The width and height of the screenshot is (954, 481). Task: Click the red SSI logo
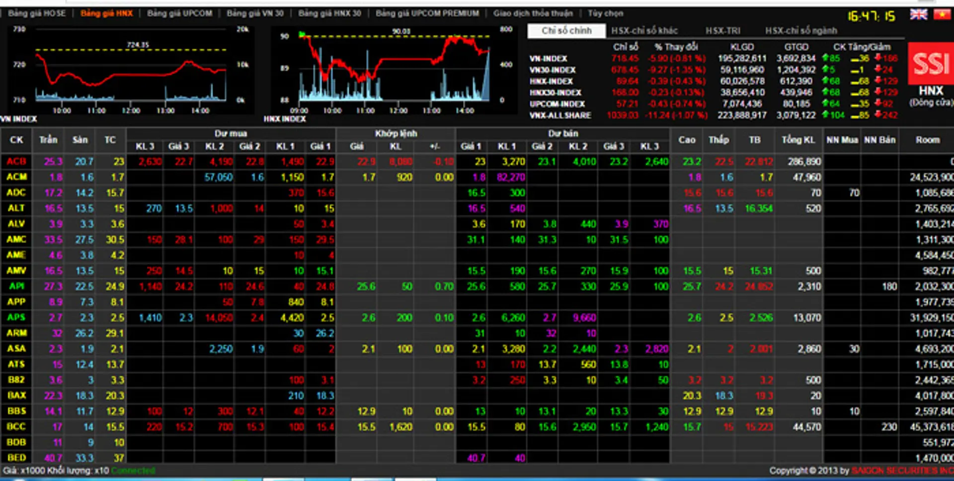(931, 63)
